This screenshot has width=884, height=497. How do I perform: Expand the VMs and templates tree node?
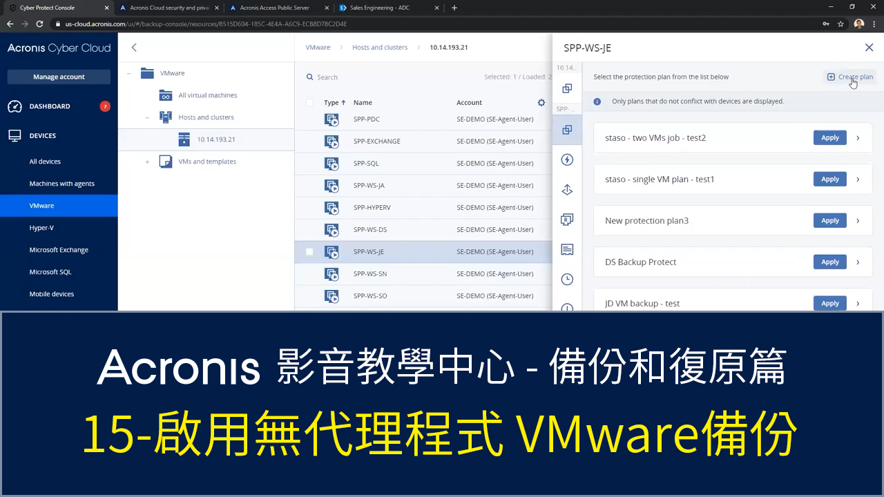pos(147,162)
